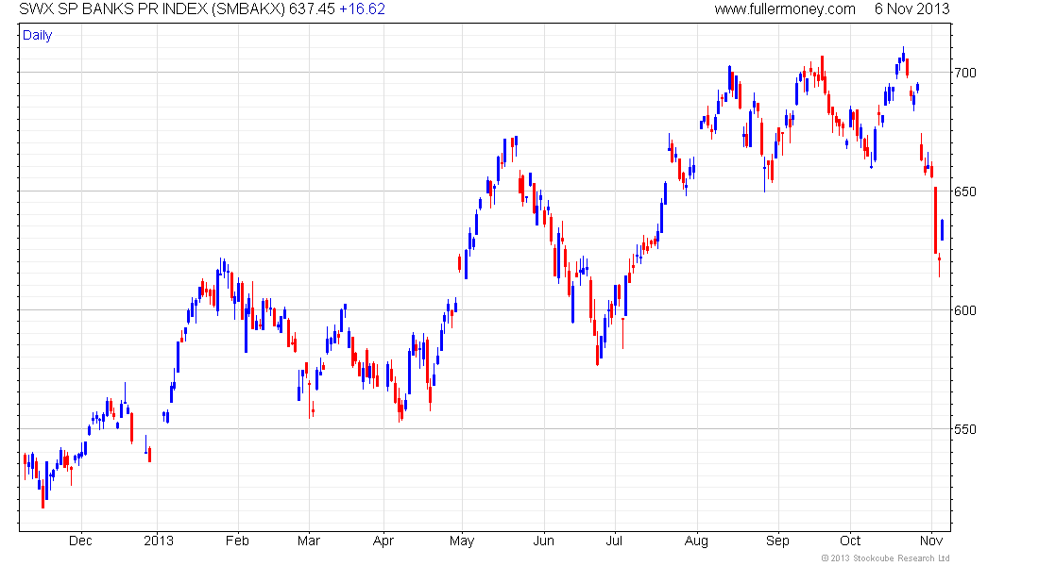Open the www.fullermoney.com link
Viewport: 1039px width, 566px height.
(x=785, y=9)
